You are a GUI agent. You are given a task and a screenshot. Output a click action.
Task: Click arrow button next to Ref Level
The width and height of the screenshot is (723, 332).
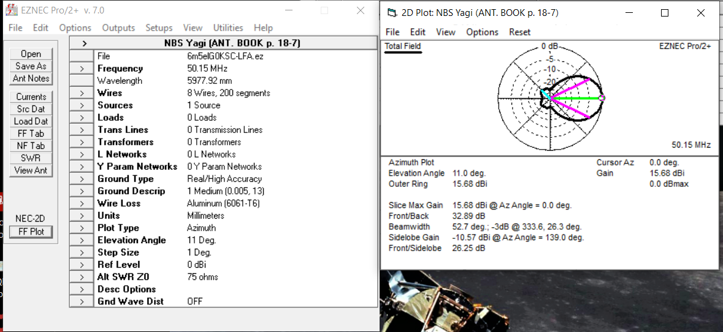coord(82,265)
